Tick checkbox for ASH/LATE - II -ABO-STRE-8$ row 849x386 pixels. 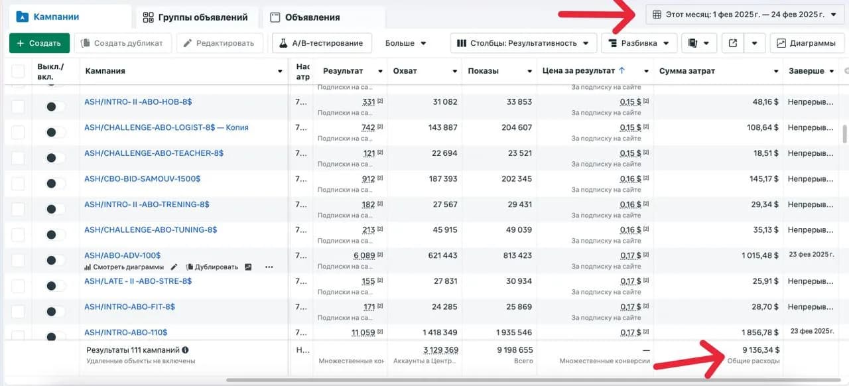pos(18,286)
